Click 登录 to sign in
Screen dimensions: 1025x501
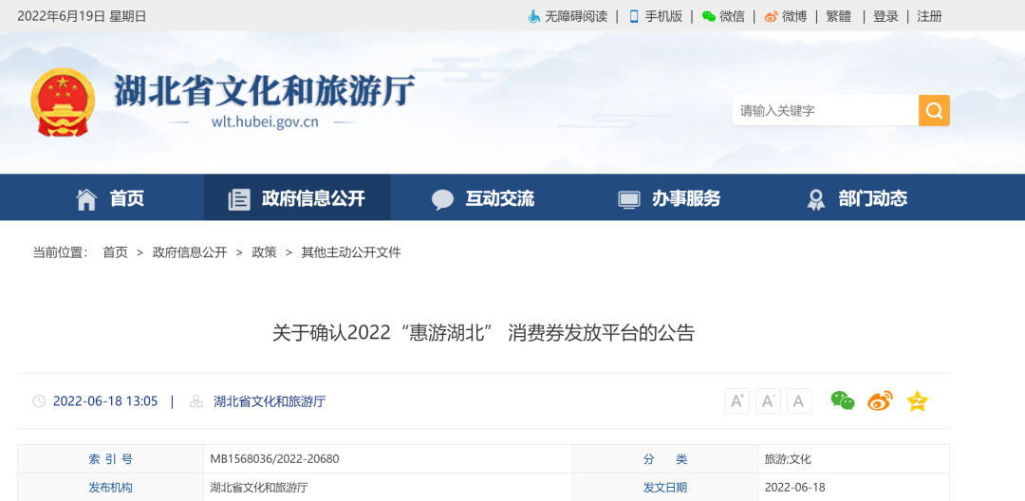pos(885,16)
